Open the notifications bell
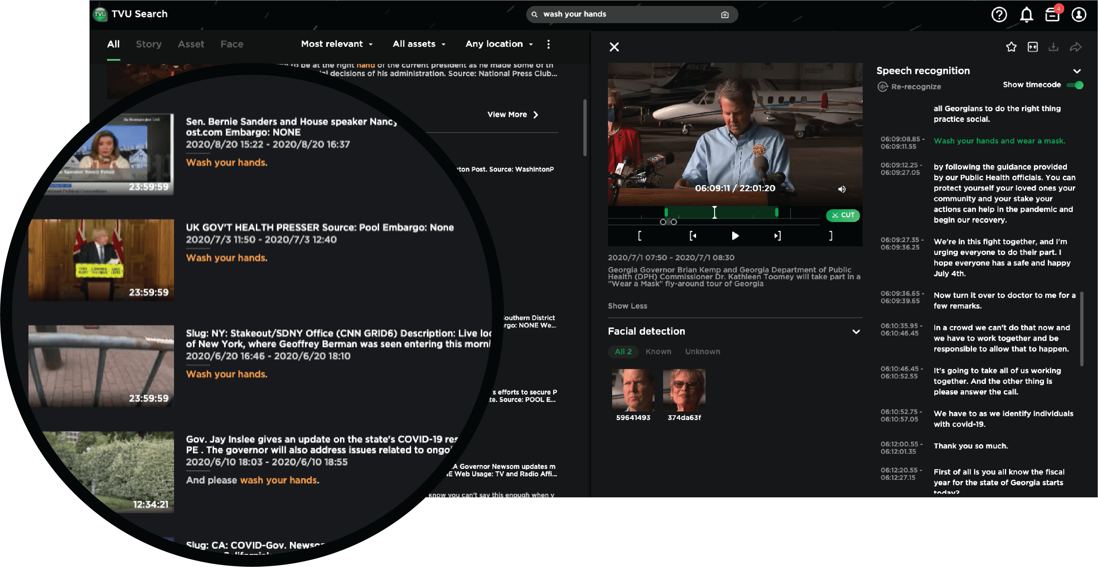The width and height of the screenshot is (1098, 567). (x=1026, y=15)
